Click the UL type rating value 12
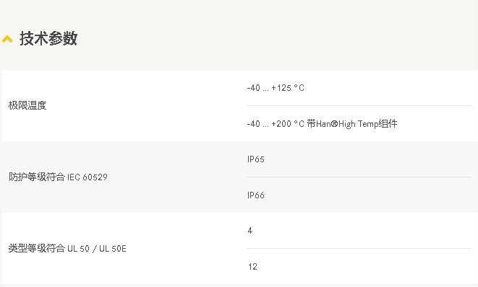The height and width of the screenshot is (287, 478). [252, 267]
